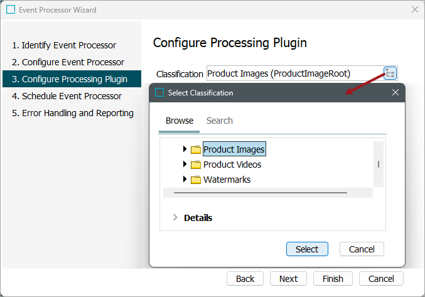Expand the Product Videos tree node

pyautogui.click(x=185, y=165)
